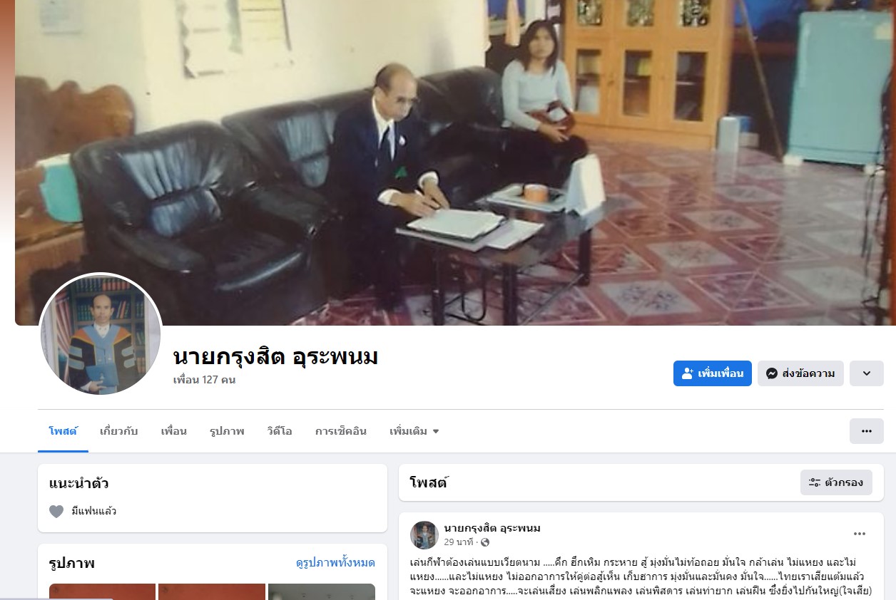Open the วิดีโอ tab
896x600 pixels.
click(x=280, y=431)
